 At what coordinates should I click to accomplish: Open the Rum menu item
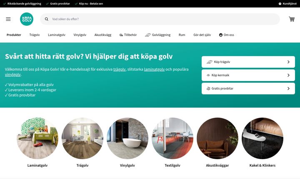click(182, 35)
